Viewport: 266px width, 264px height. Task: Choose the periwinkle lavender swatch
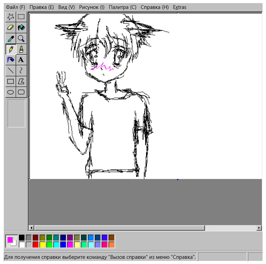pyautogui.click(x=98, y=244)
